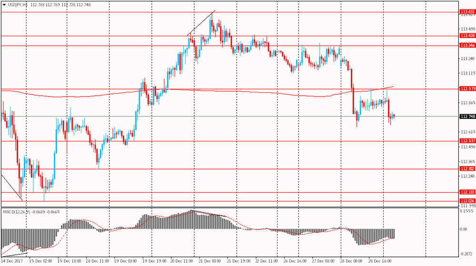Select the 112.537 red price label

tap(467, 141)
